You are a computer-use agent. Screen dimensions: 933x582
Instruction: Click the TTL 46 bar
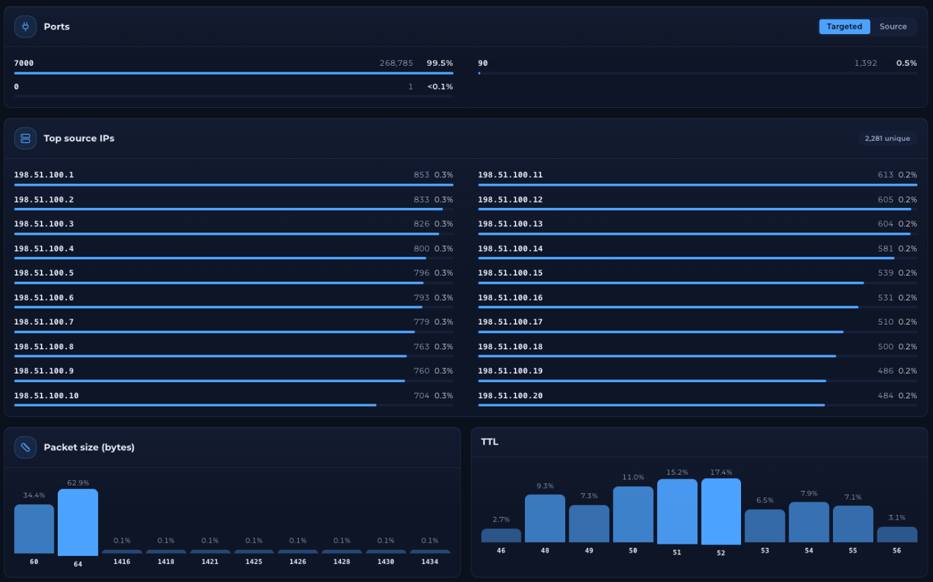point(501,536)
